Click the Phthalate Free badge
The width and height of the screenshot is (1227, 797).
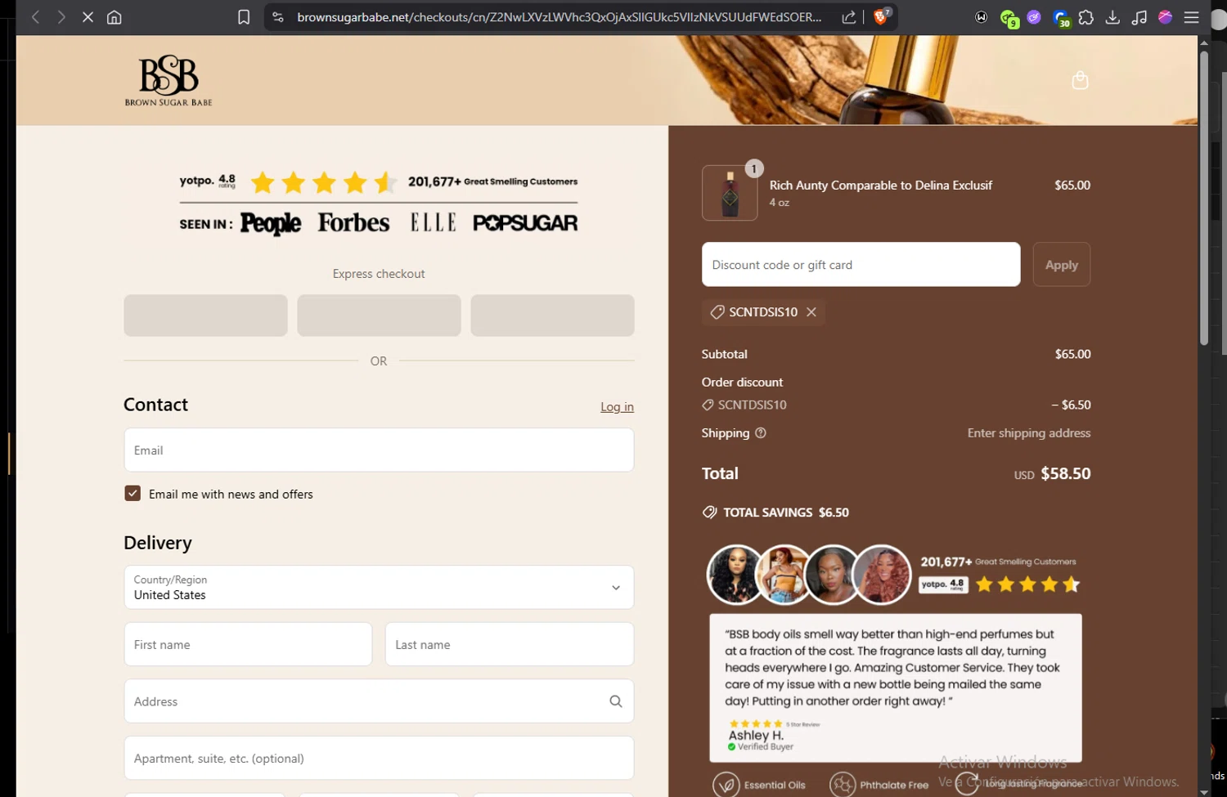(879, 785)
